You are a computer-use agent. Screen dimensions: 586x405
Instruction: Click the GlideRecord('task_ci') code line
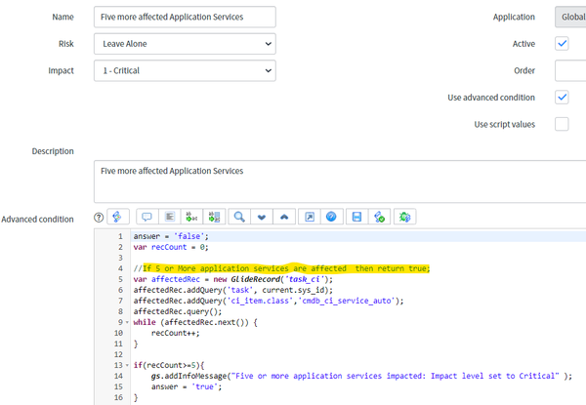pos(232,279)
